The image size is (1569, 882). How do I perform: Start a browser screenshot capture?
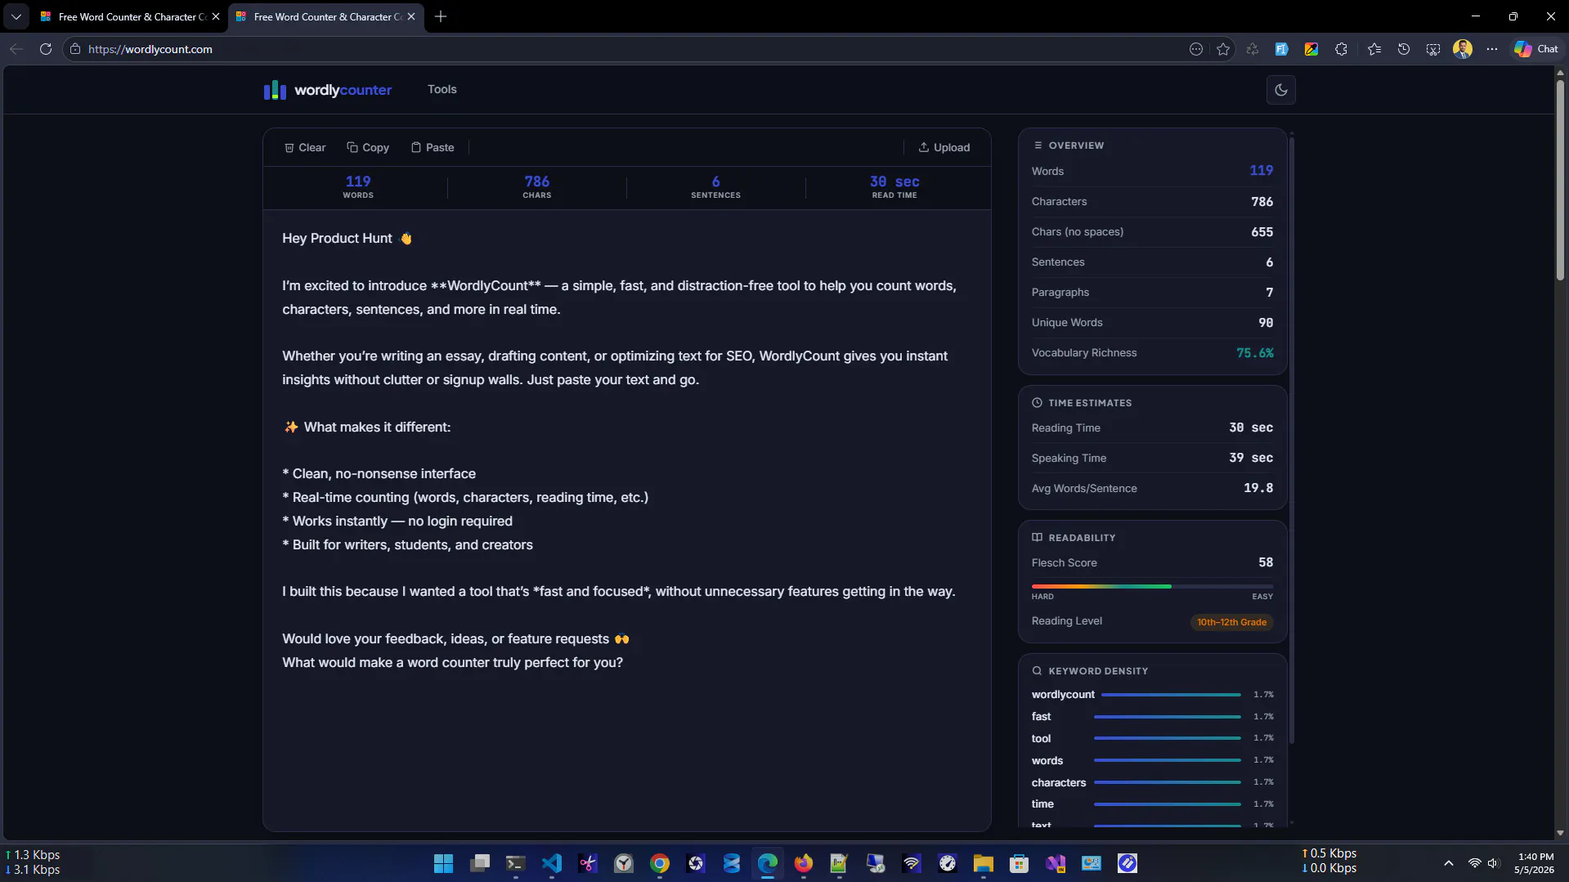(1433, 49)
